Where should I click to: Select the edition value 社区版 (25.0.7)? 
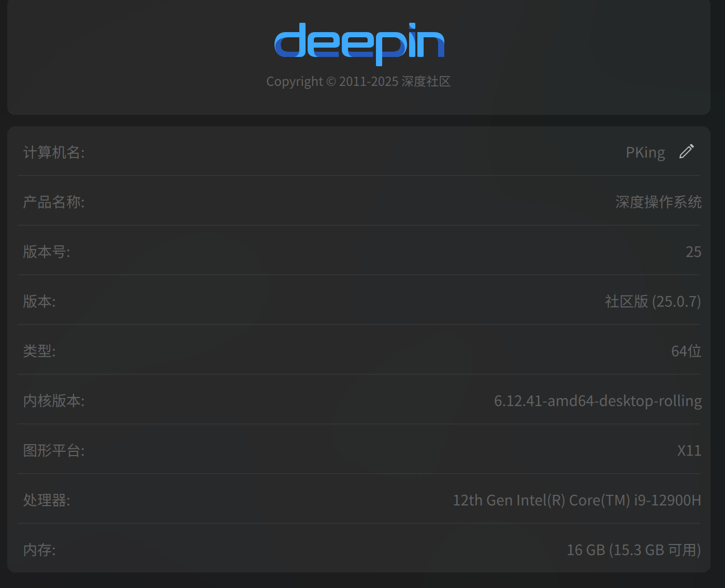click(653, 301)
